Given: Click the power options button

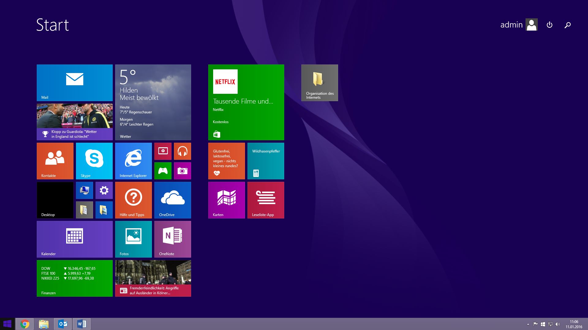Looking at the screenshot, I should point(549,25).
